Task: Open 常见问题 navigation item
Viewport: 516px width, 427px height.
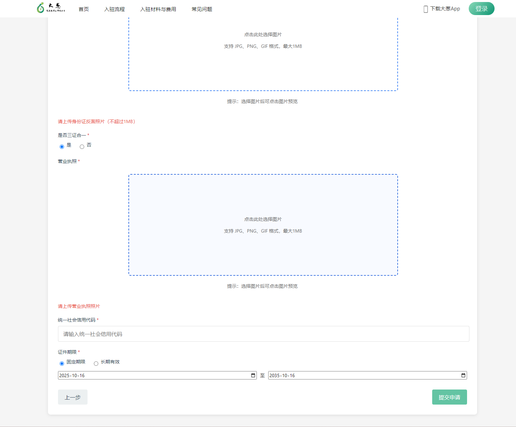Action: click(202, 9)
